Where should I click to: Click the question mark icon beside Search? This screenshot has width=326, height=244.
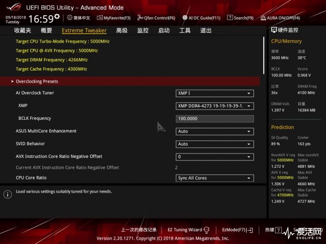point(230,18)
